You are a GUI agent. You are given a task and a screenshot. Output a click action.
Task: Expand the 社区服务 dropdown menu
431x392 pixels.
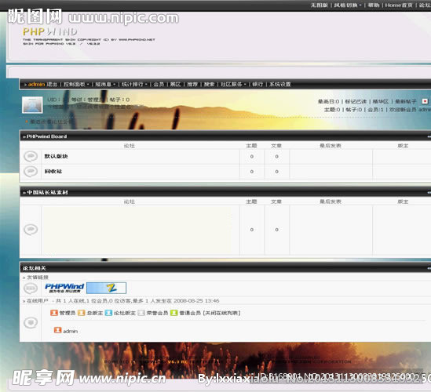tap(233, 84)
